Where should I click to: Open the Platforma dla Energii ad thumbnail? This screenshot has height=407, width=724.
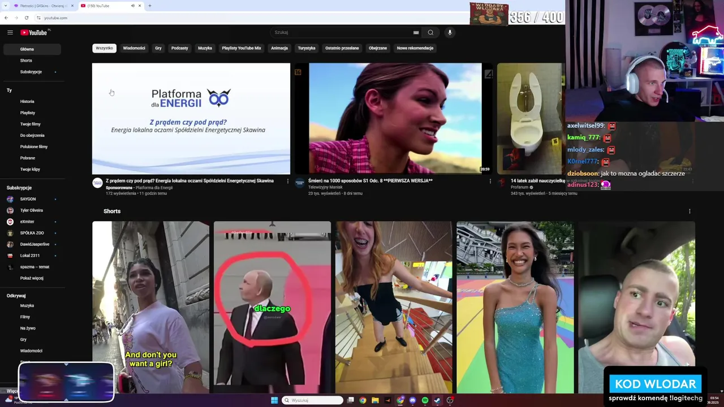[191, 119]
